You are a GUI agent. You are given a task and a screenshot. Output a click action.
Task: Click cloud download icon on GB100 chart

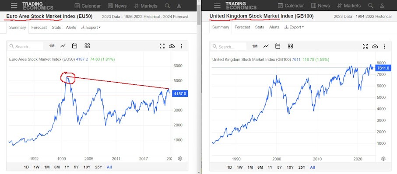[x=375, y=46]
